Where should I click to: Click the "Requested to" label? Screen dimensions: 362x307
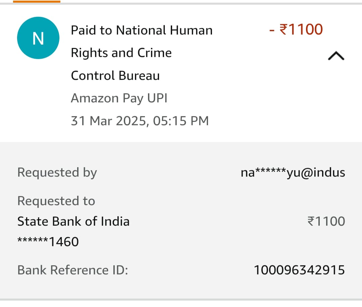[56, 201]
